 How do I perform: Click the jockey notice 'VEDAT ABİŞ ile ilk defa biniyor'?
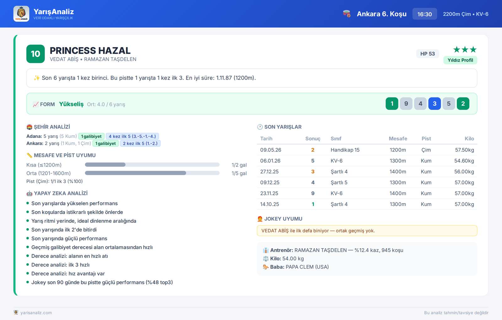(367, 231)
